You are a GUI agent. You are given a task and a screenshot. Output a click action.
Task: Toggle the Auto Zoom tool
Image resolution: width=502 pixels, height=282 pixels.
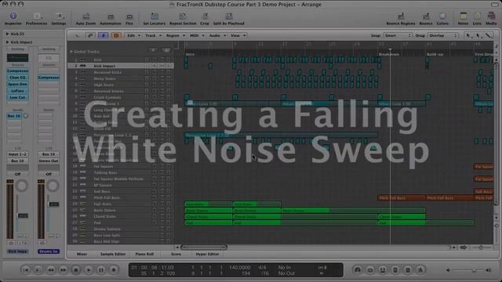[85, 16]
